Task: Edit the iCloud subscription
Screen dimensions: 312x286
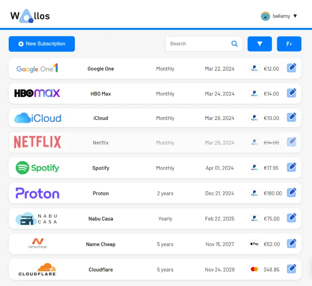Action: [x=292, y=117]
